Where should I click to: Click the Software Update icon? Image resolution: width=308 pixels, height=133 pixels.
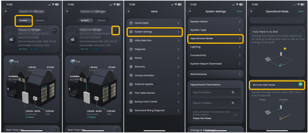click(x=131, y=84)
